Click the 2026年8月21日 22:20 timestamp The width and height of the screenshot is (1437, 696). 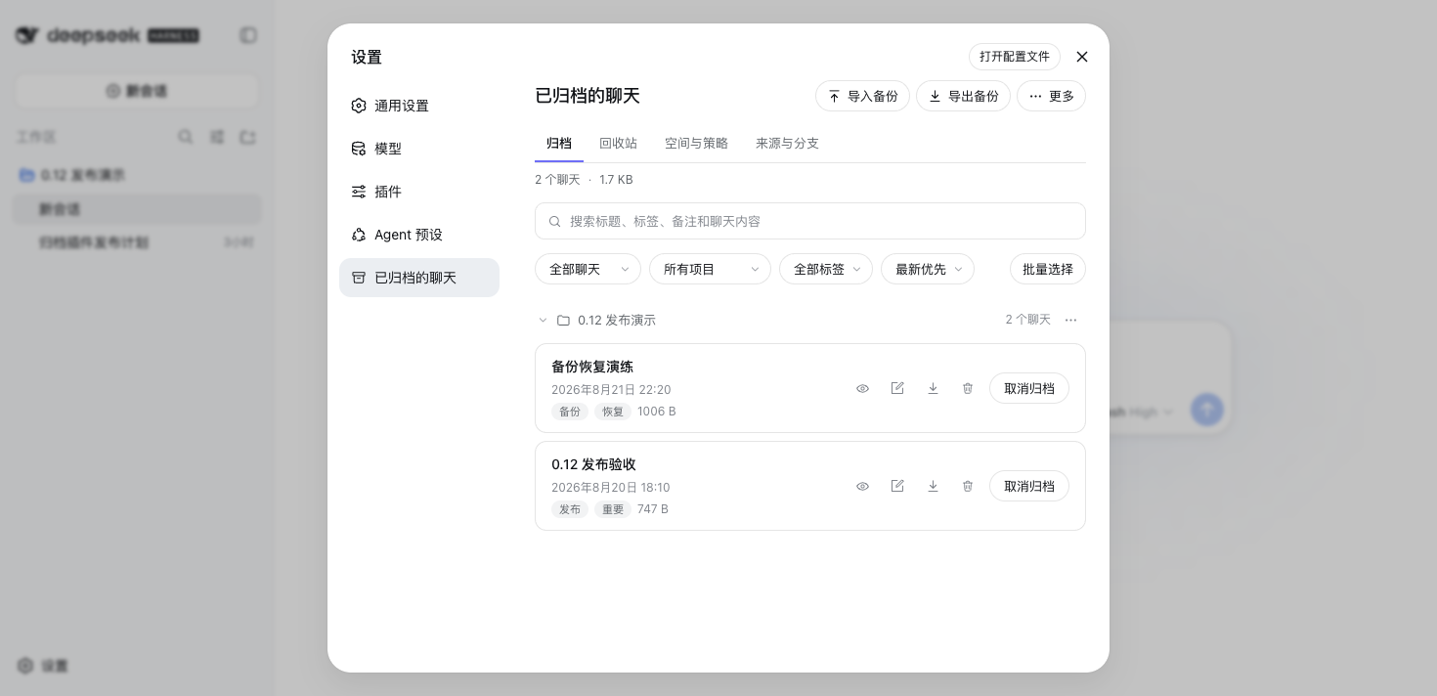click(x=611, y=390)
